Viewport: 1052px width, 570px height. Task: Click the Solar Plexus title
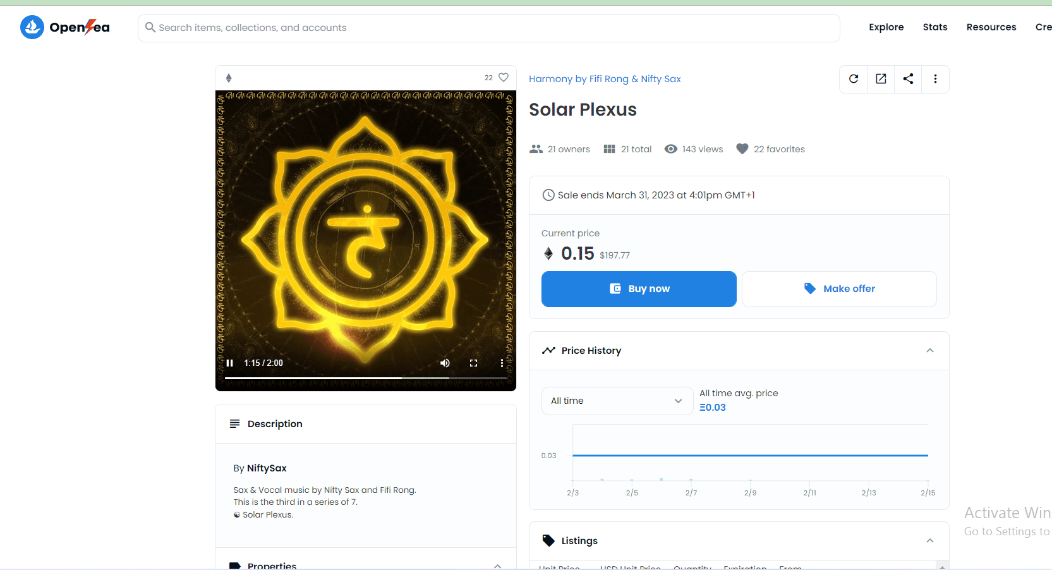583,109
